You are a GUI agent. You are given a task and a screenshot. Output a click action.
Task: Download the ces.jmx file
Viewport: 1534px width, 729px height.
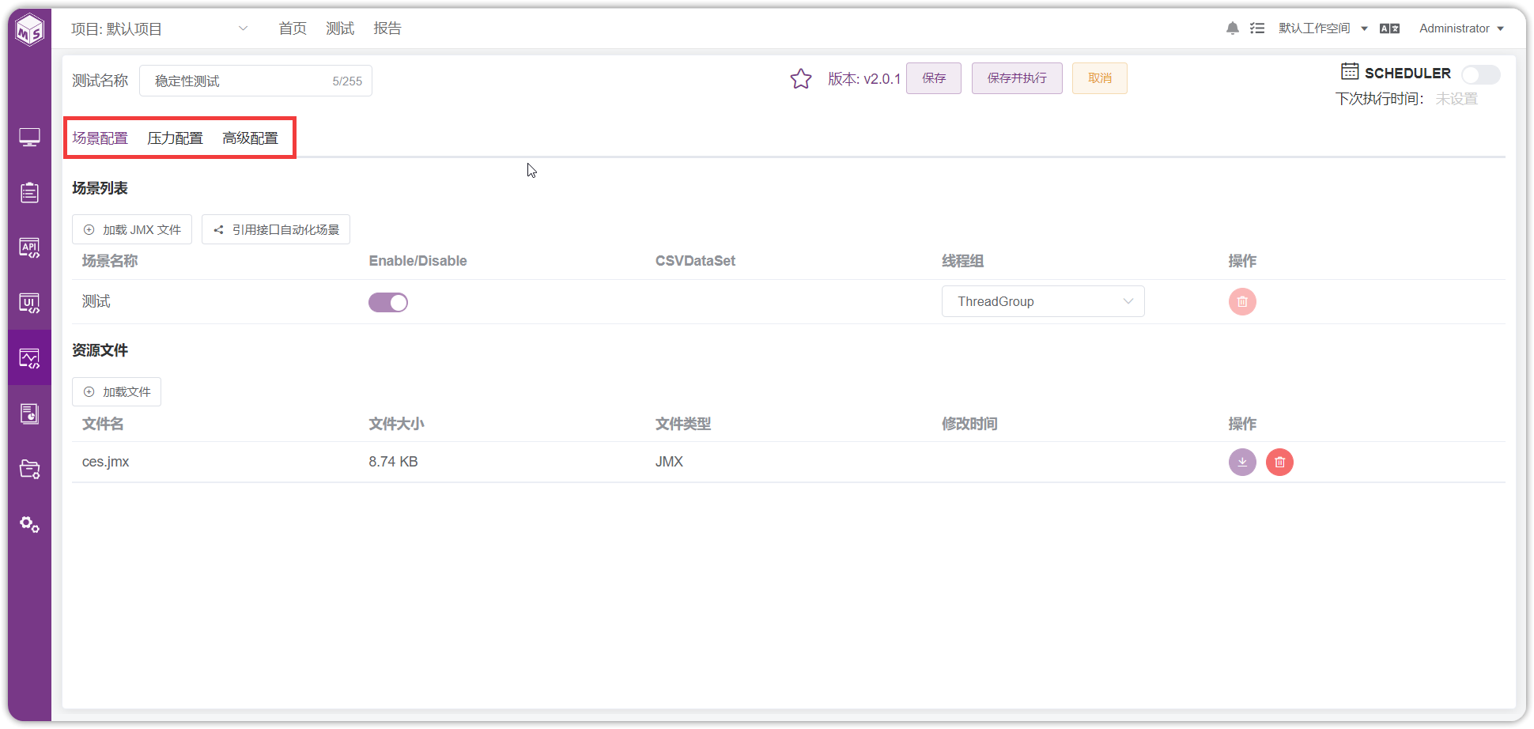pos(1242,462)
